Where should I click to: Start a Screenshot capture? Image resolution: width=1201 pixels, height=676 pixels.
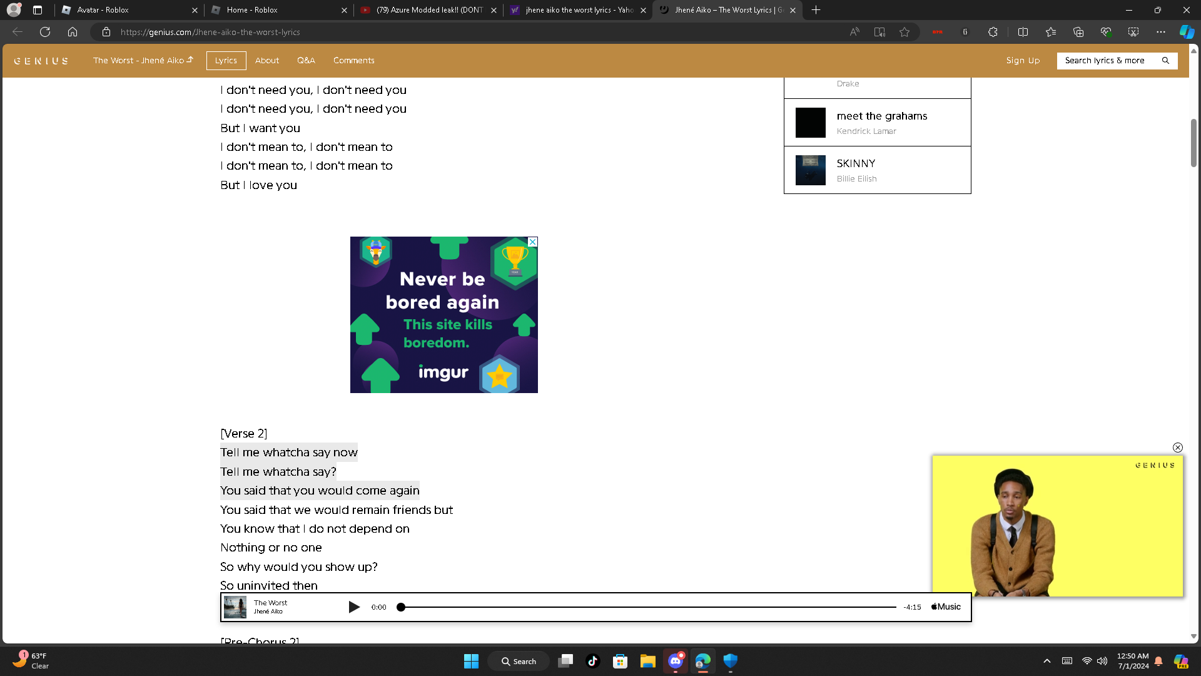coord(1133,32)
